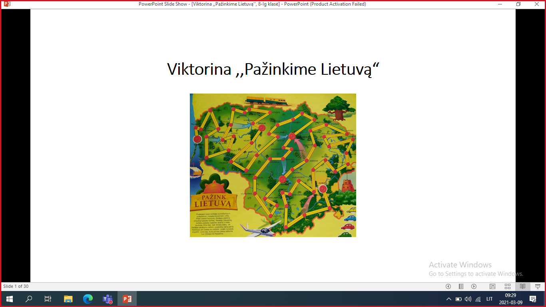Click the map board game image on the slide
Image resolution: width=546 pixels, height=307 pixels.
pos(273,165)
